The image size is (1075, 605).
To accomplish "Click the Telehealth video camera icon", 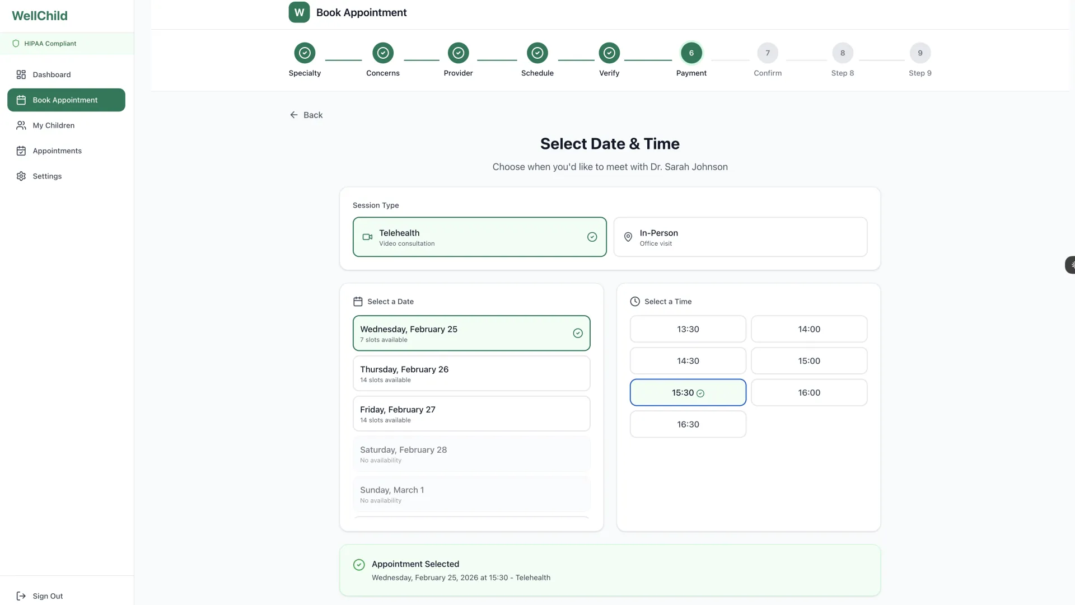I will click(x=367, y=237).
